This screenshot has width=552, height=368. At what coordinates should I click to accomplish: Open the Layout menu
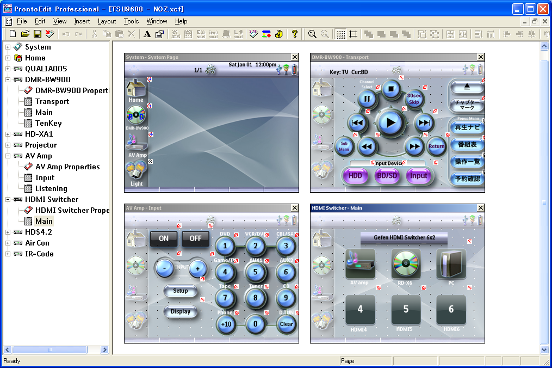107,21
